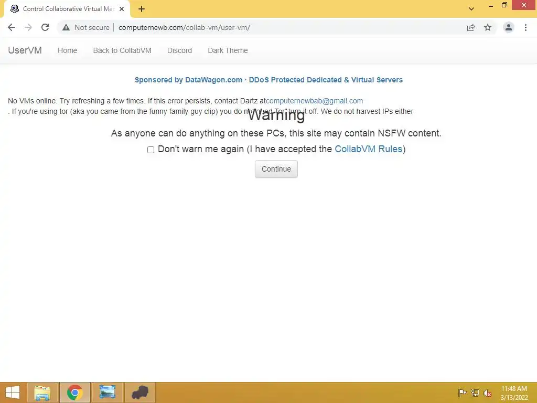Share this page using the share icon
The width and height of the screenshot is (537, 403).
click(471, 27)
